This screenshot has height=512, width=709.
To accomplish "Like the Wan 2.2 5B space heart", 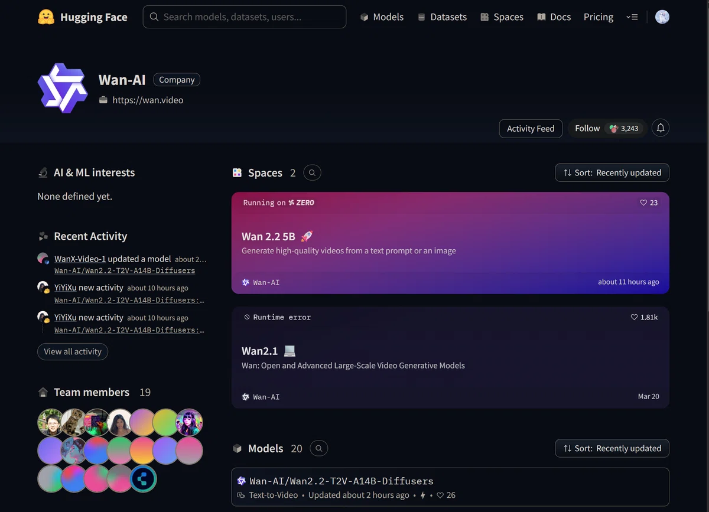I will pyautogui.click(x=643, y=203).
